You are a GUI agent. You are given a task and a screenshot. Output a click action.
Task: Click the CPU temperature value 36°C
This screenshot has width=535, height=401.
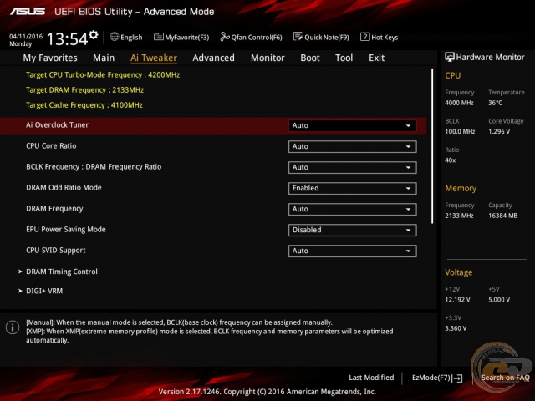tap(495, 103)
